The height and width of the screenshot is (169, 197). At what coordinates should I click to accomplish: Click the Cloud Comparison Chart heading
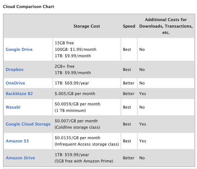(29, 6)
